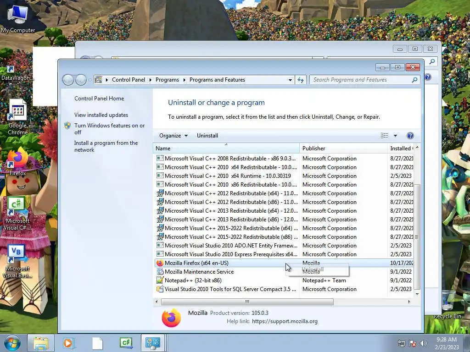Choose Uninstall from the context menu
The image size is (470, 352).
[318, 269]
